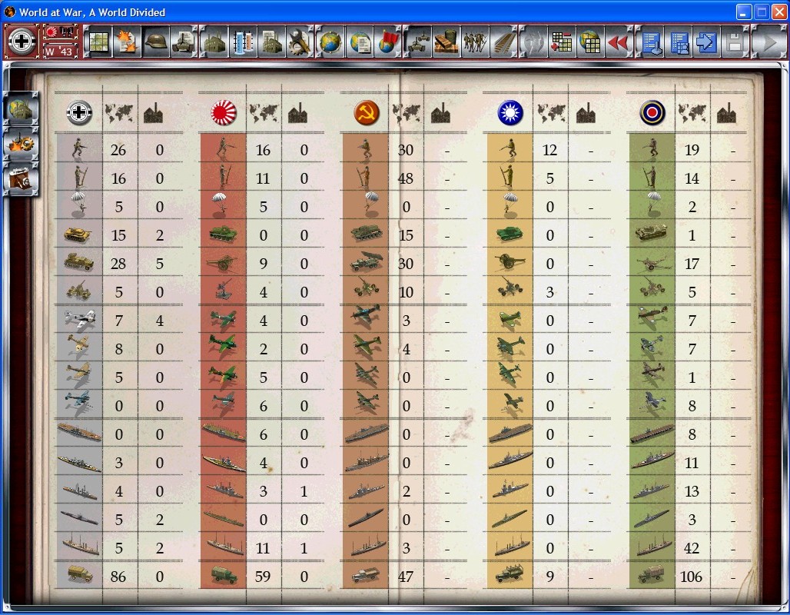The height and width of the screenshot is (615, 790).
Task: Click the soldiers group toolbar icon
Action: 475,42
